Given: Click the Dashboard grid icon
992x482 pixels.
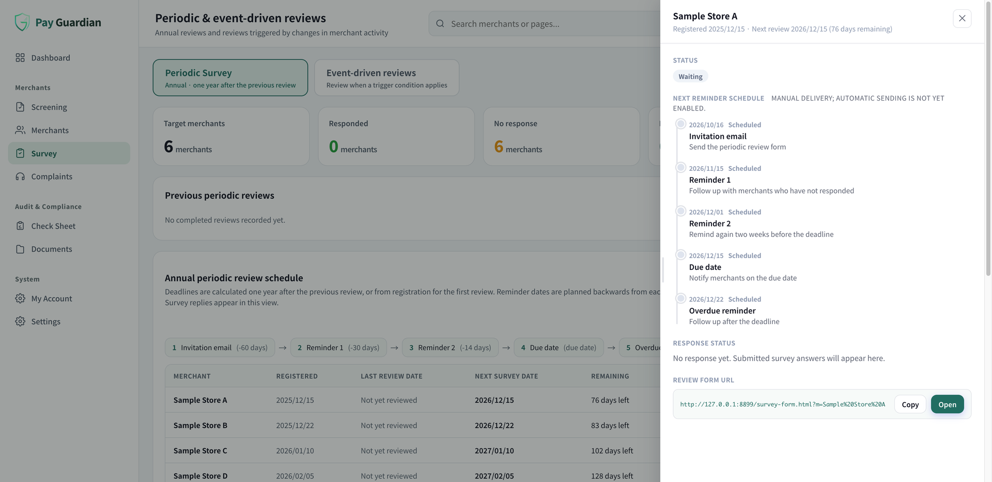Looking at the screenshot, I should [x=20, y=58].
